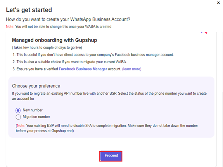Select the New number radio button

coord(18,110)
